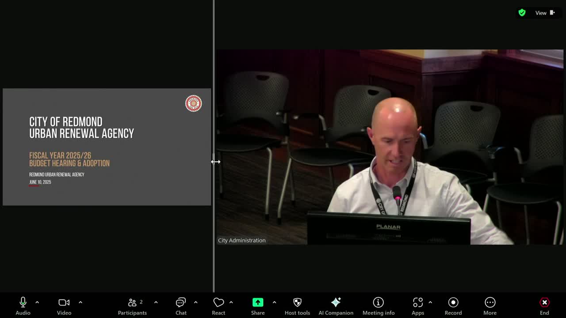This screenshot has height=318, width=566.
Task: Click the "Budget Hearing & Adoption" slide line
Action: [x=69, y=163]
